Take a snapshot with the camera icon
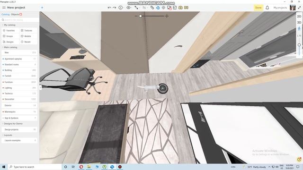 (x=180, y=8)
